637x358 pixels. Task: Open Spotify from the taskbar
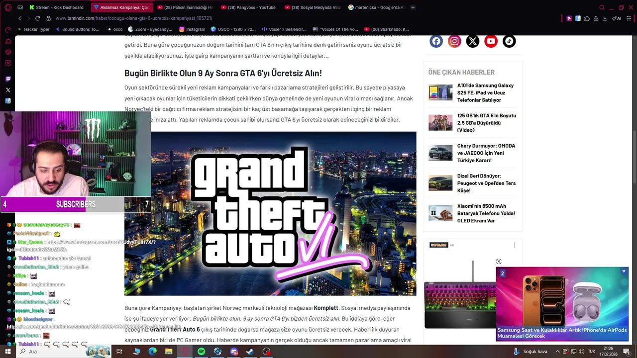coord(201,352)
